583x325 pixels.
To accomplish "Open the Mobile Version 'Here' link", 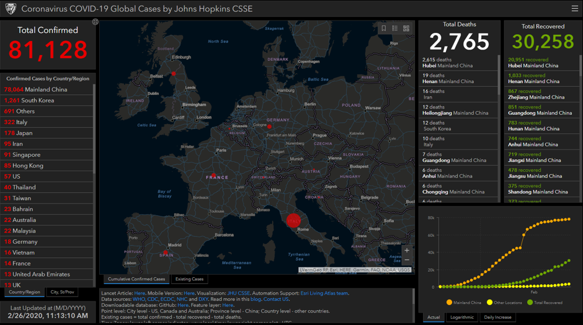I will [x=189, y=293].
